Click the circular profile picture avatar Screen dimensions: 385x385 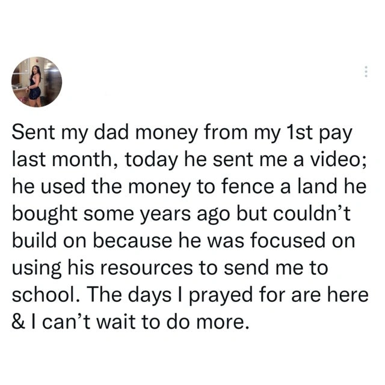point(37,82)
